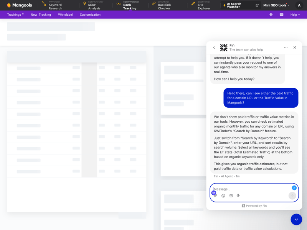Go back in the Fin chat
The image size is (307, 230).
[214, 48]
